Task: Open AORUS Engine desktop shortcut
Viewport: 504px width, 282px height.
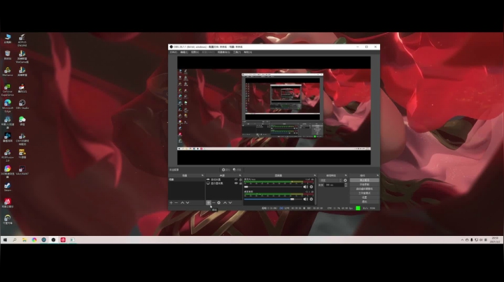Action: [22, 40]
